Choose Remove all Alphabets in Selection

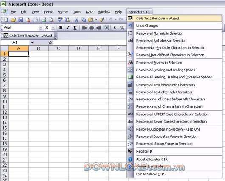tap(174, 41)
